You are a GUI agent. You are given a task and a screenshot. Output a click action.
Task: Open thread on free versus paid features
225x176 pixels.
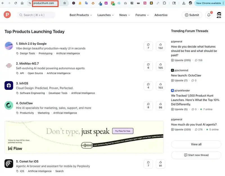(x=194, y=51)
